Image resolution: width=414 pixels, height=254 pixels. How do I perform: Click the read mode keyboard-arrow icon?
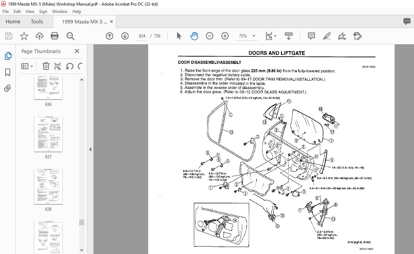(289, 36)
